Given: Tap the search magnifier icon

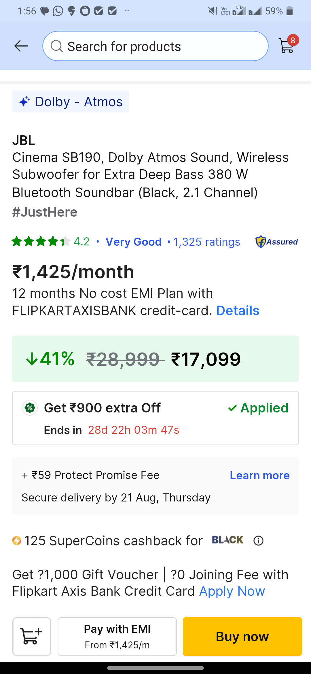Looking at the screenshot, I should click(x=57, y=46).
